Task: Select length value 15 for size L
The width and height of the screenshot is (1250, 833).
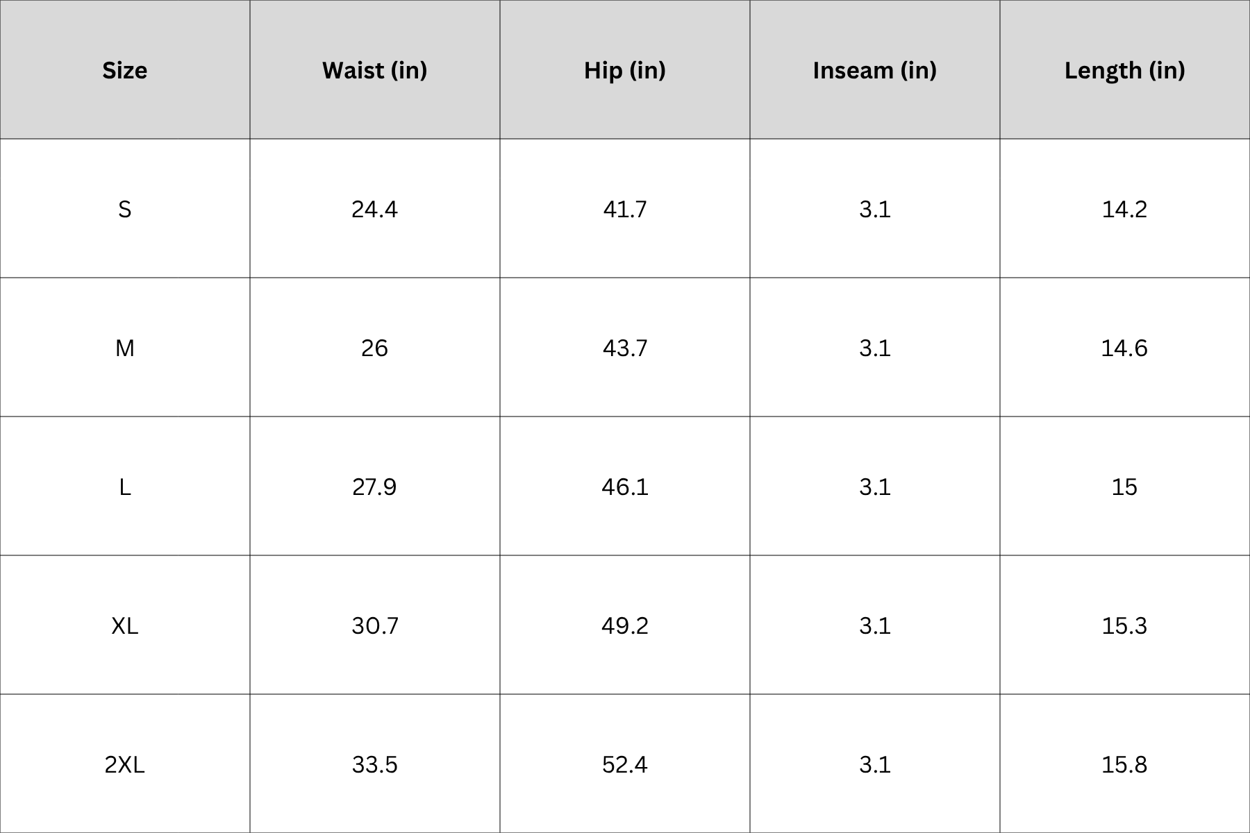Action: [1125, 486]
